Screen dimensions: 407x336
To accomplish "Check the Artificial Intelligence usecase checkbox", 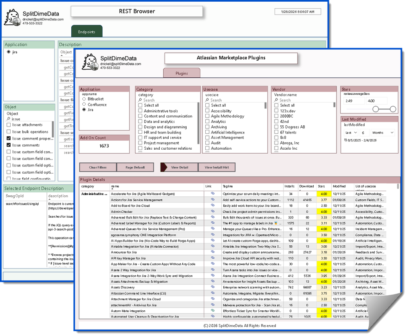I will point(207,133).
